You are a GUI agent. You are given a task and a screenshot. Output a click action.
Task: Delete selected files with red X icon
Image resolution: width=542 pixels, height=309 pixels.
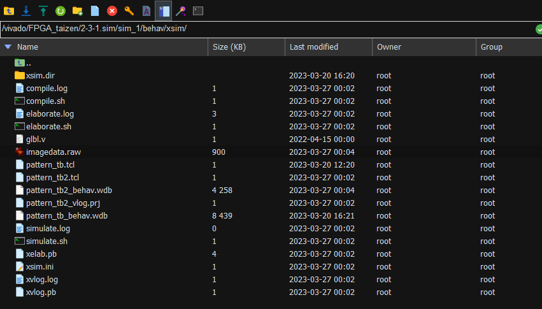[112, 11]
